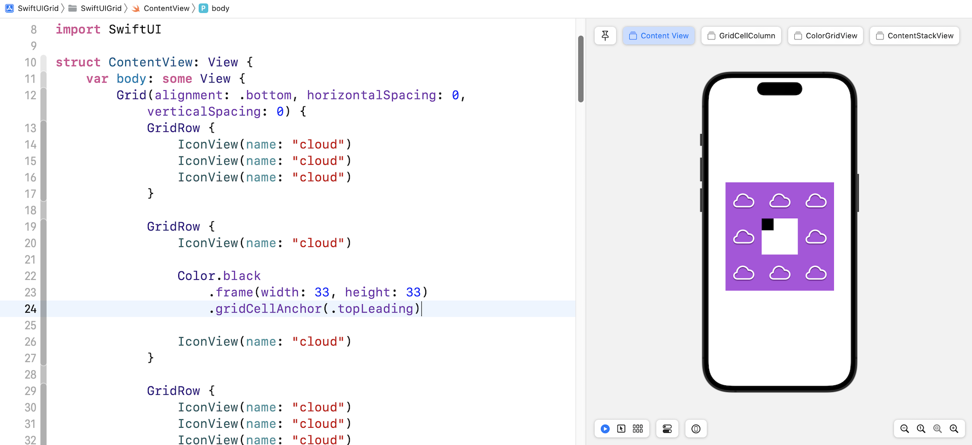Image resolution: width=972 pixels, height=445 pixels.
Task: Click the editor vertical scrollbar
Action: [581, 69]
